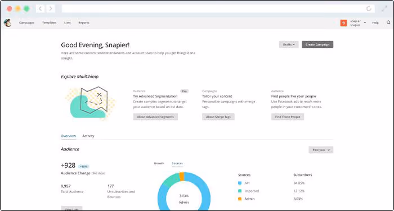Viewport: 394px width, 211px height.
Task: Click the Try Advanced Segmentation heading
Action: 155,96
